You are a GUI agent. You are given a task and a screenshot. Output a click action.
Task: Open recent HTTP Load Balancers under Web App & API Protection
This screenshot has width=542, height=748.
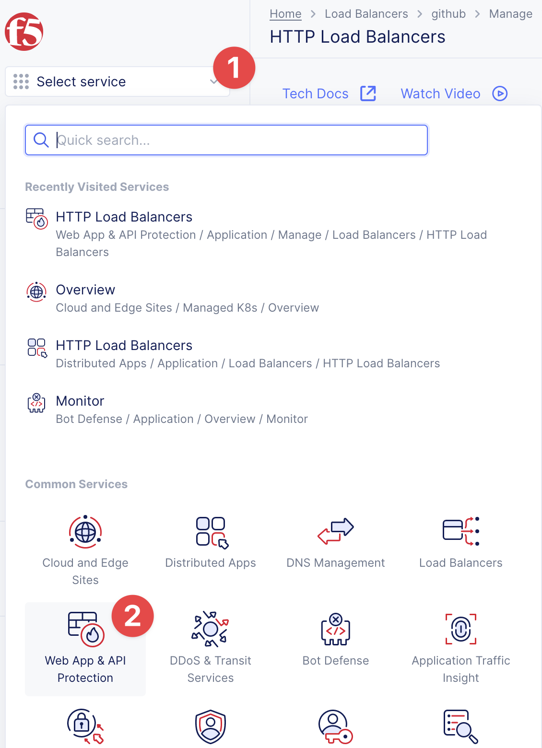click(x=124, y=217)
